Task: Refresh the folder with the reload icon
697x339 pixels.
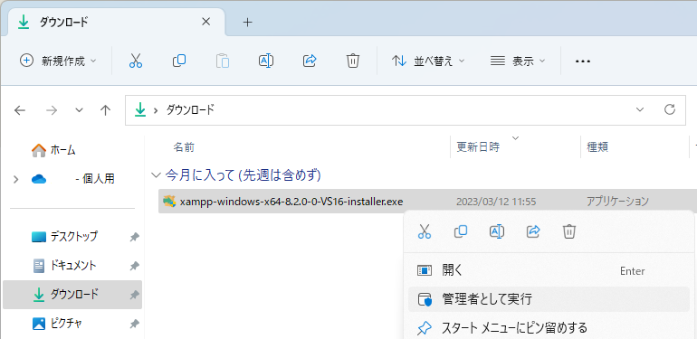Action: [670, 109]
